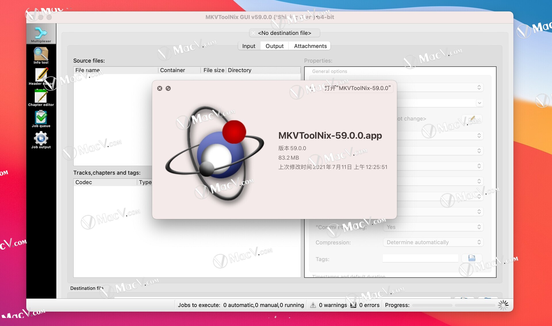The width and height of the screenshot is (552, 326).
Task: Click the 'Compression:' label
Action: click(333, 242)
